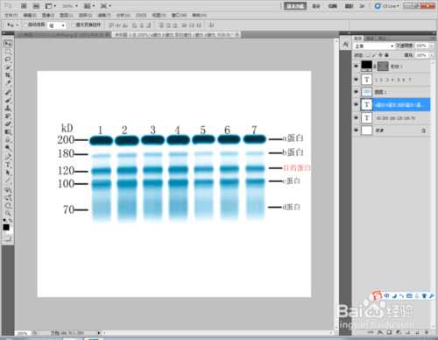Click the 设计 workspace button
438x340 pixels.
[315, 6]
